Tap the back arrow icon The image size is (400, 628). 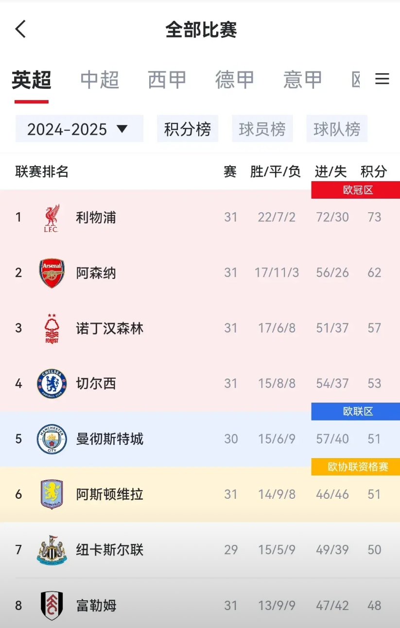(20, 29)
